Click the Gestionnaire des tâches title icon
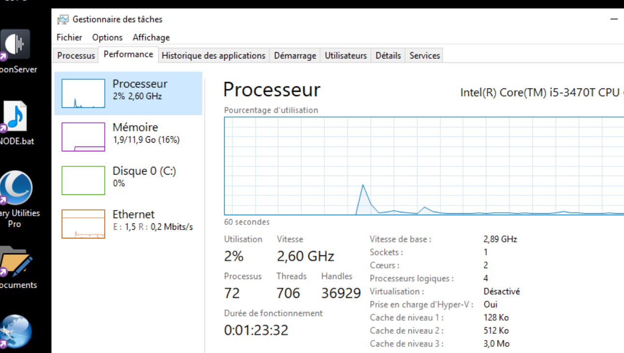 [x=63, y=19]
